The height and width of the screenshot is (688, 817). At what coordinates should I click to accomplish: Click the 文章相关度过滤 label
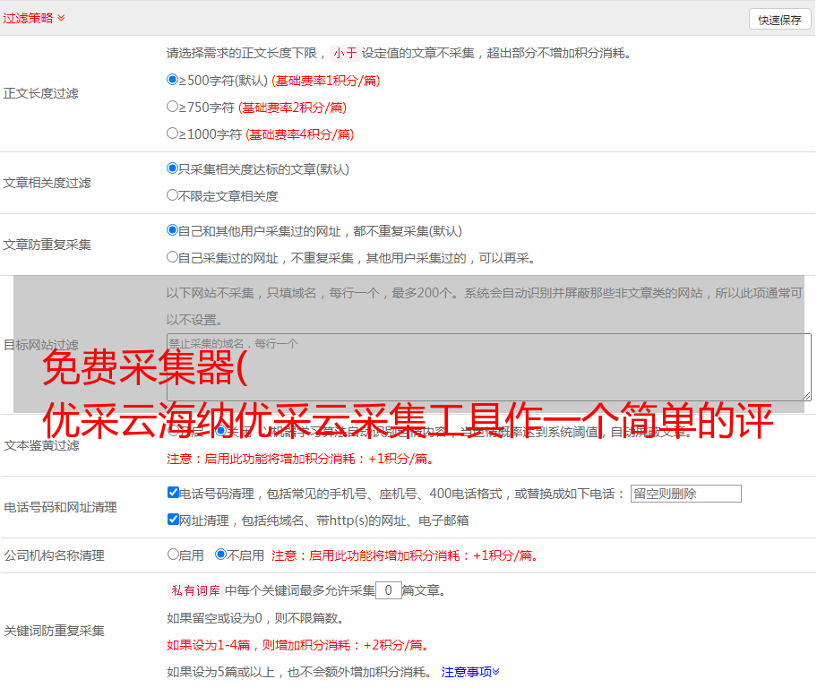[47, 183]
